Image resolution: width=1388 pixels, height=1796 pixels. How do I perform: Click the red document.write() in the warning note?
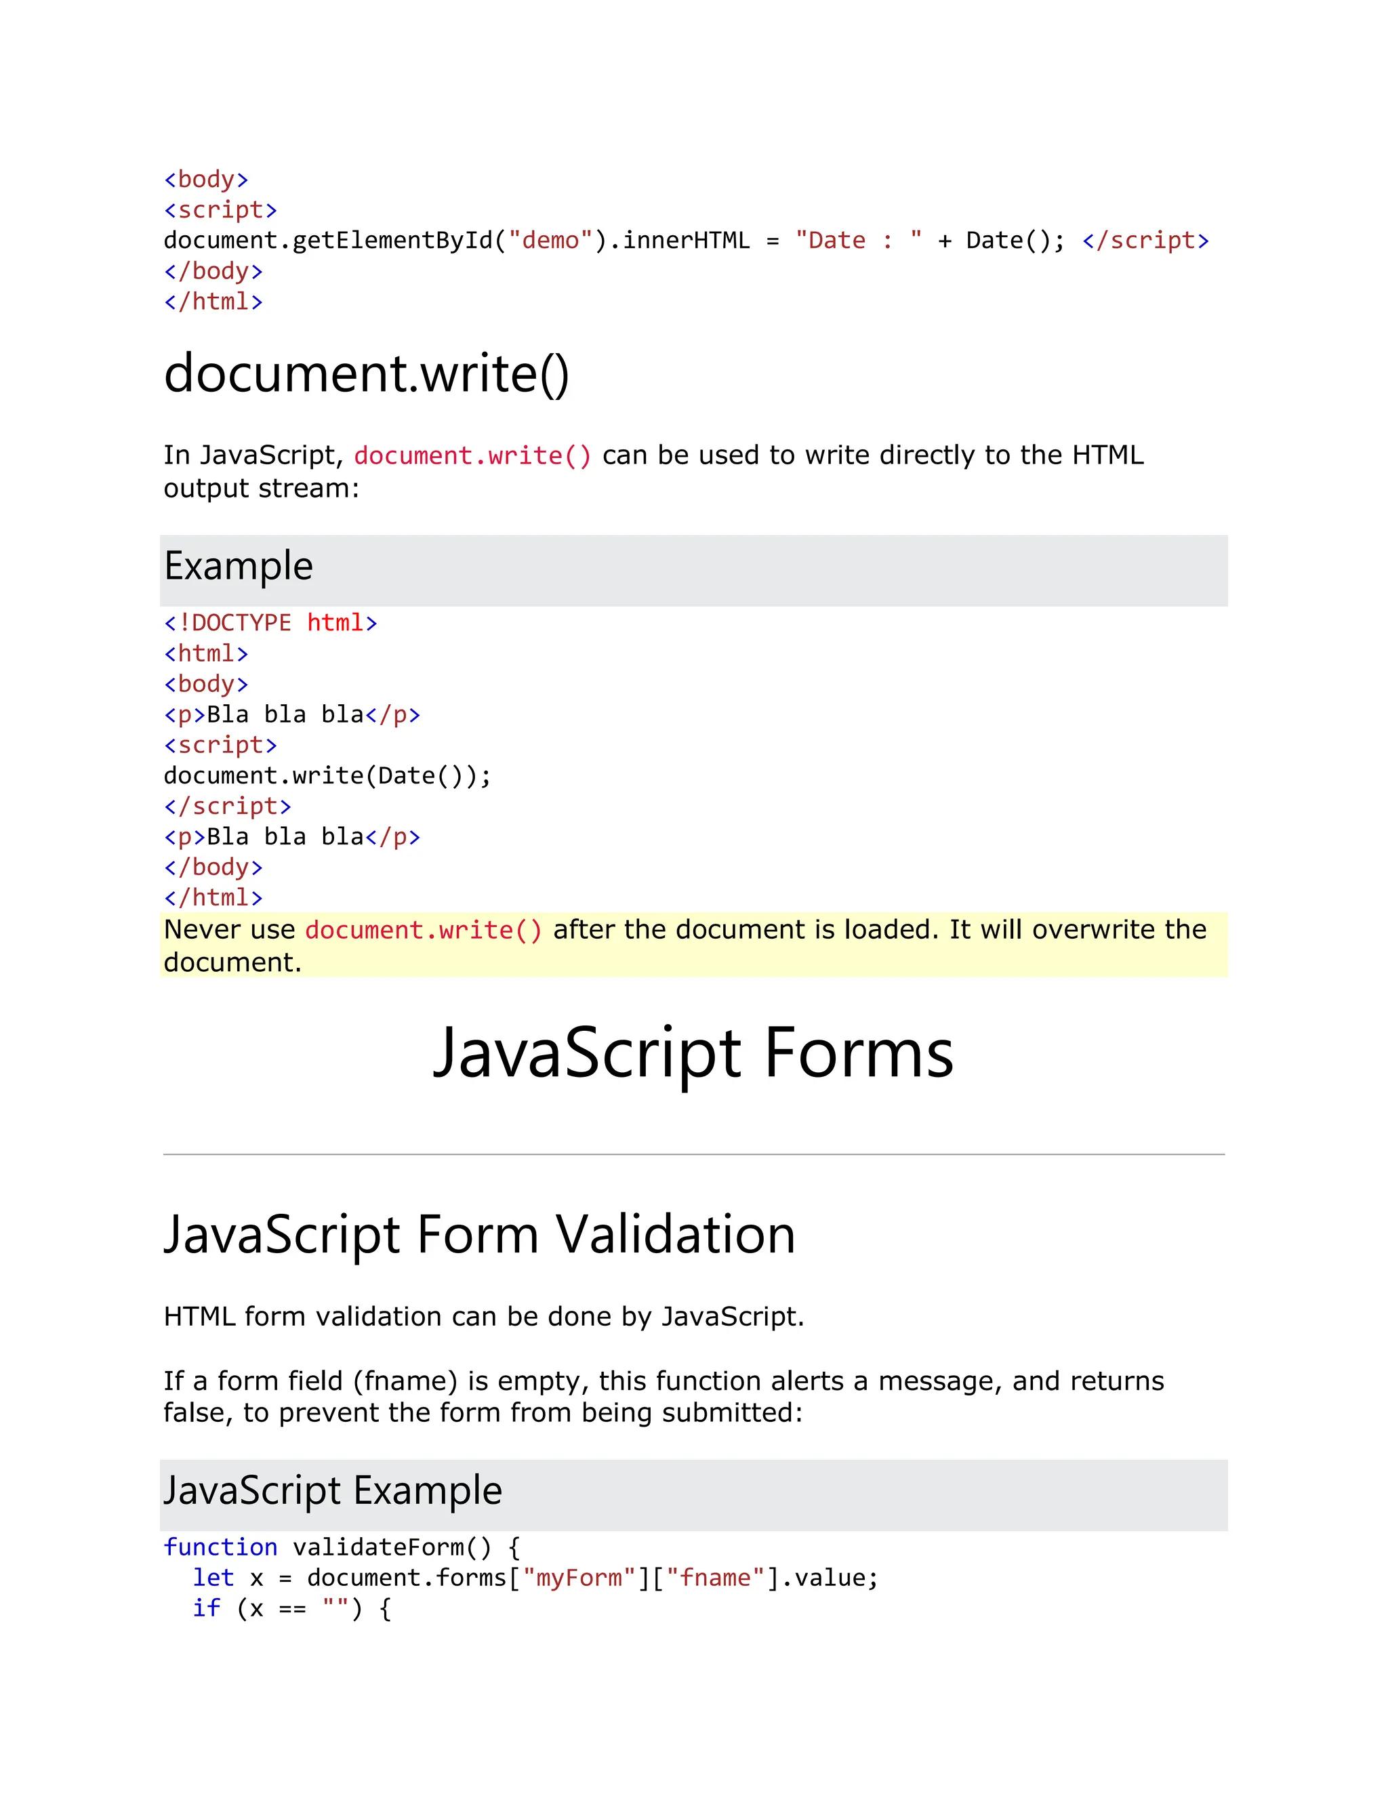pyautogui.click(x=423, y=930)
